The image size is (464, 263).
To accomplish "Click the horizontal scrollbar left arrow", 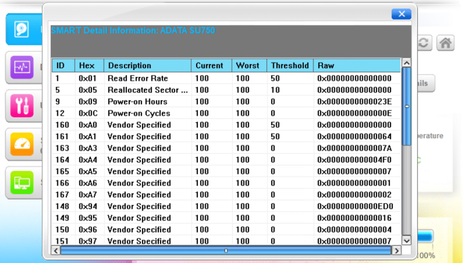I will (56, 251).
